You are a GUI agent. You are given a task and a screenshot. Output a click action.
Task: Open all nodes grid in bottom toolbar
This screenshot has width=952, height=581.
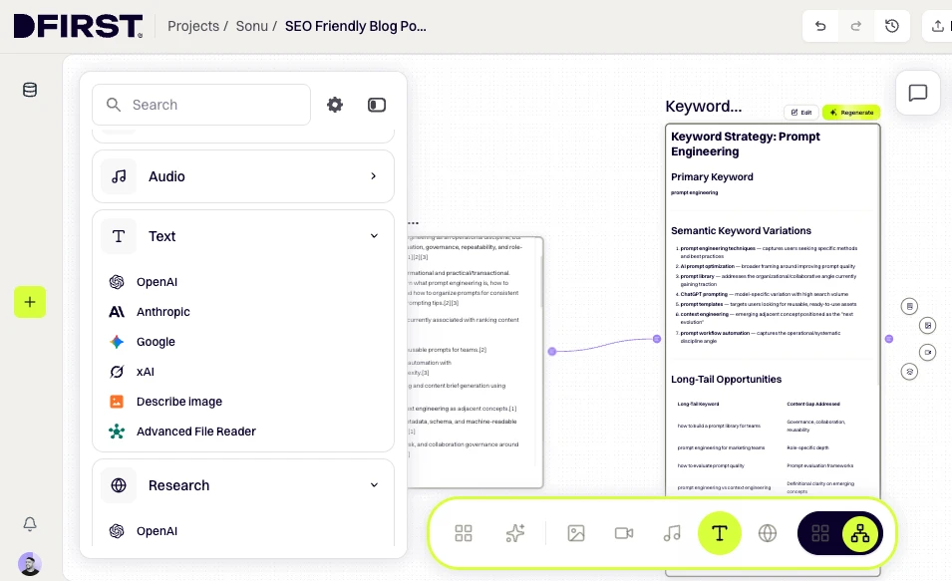coord(464,533)
